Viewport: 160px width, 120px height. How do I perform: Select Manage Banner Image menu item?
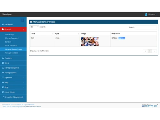(x=13, y=49)
